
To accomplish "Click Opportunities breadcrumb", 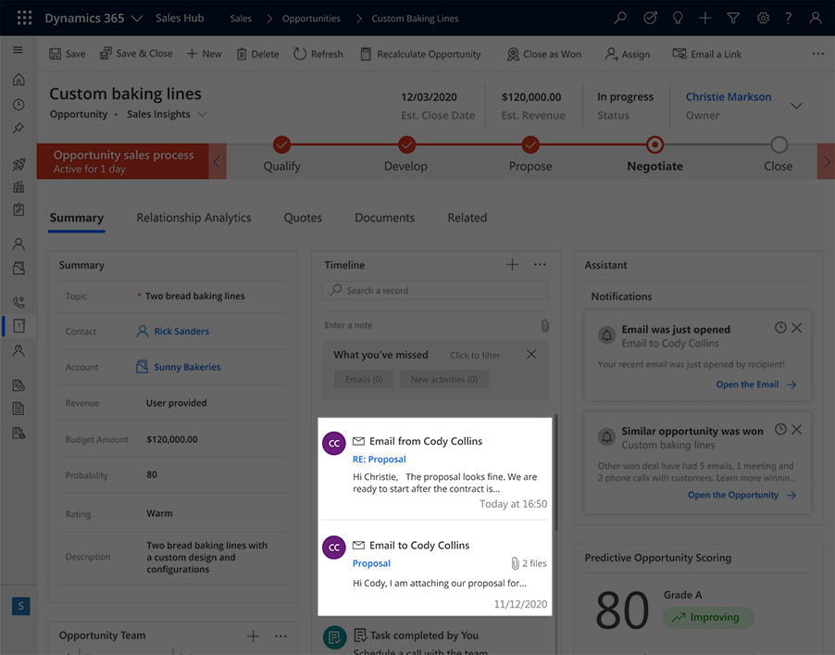I will [x=311, y=19].
